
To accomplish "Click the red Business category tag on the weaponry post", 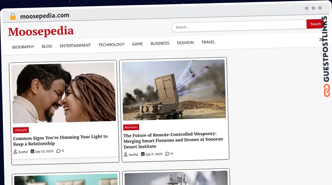I will click(x=131, y=127).
